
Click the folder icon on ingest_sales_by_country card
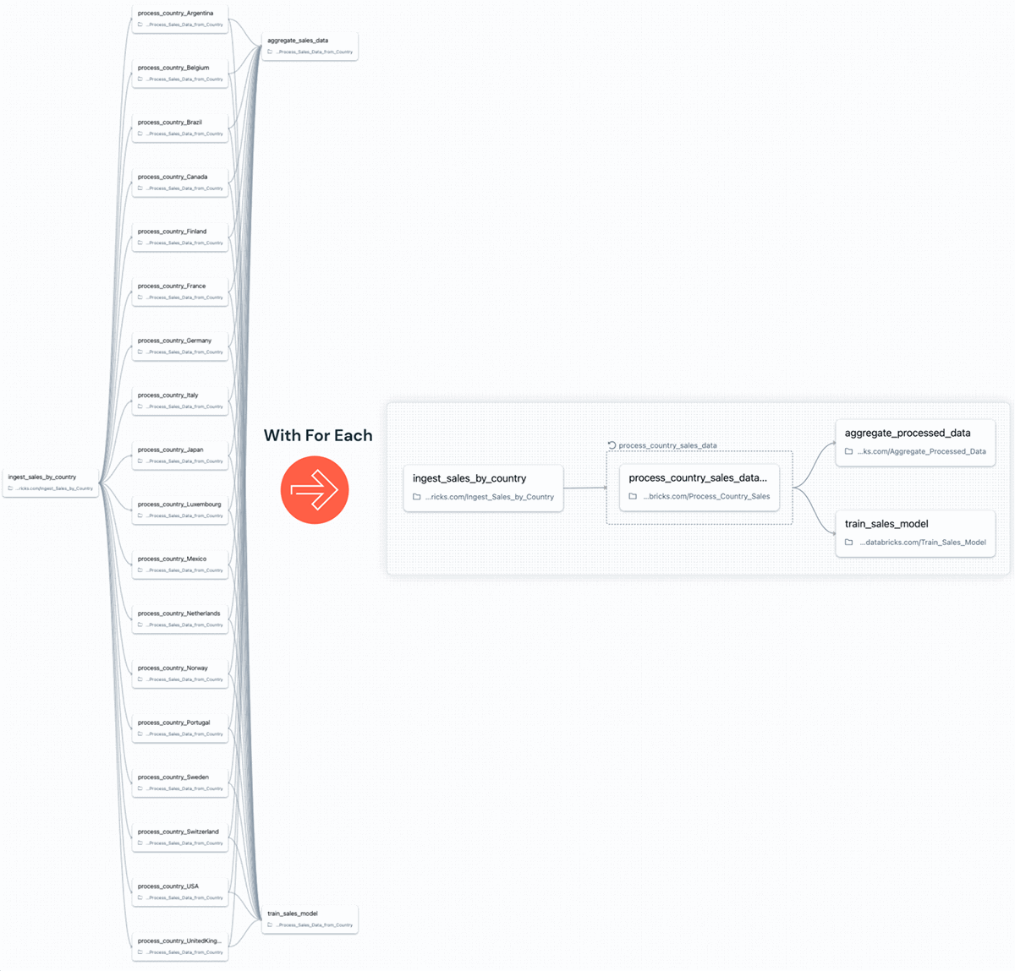[x=416, y=497]
